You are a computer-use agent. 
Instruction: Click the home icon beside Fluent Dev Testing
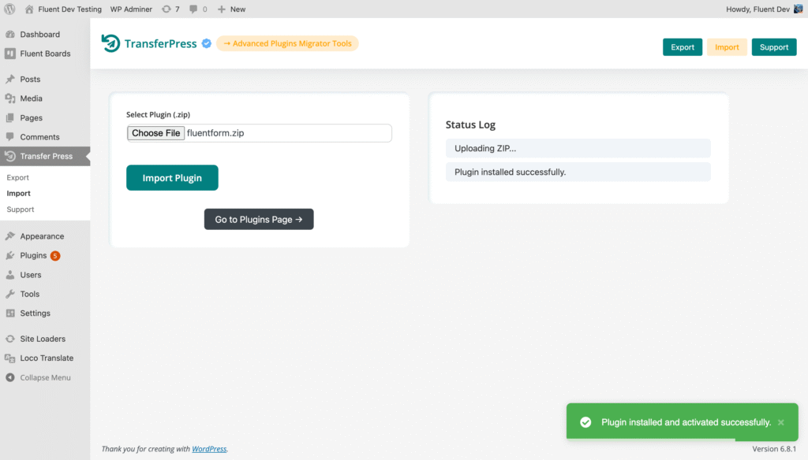tap(29, 9)
